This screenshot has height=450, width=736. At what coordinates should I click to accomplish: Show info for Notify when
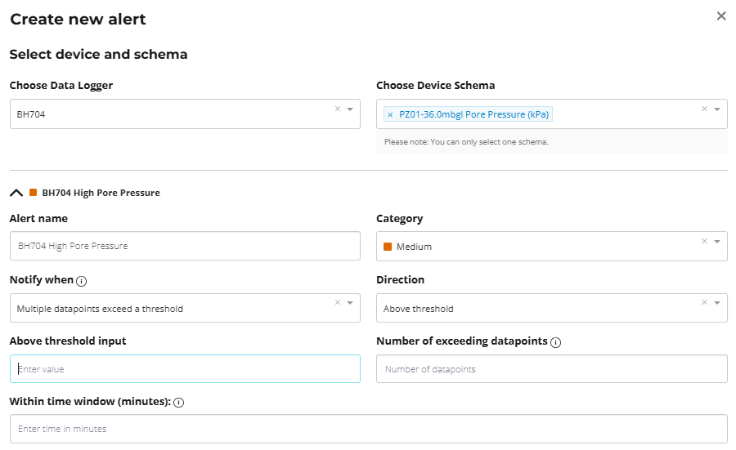[82, 281]
